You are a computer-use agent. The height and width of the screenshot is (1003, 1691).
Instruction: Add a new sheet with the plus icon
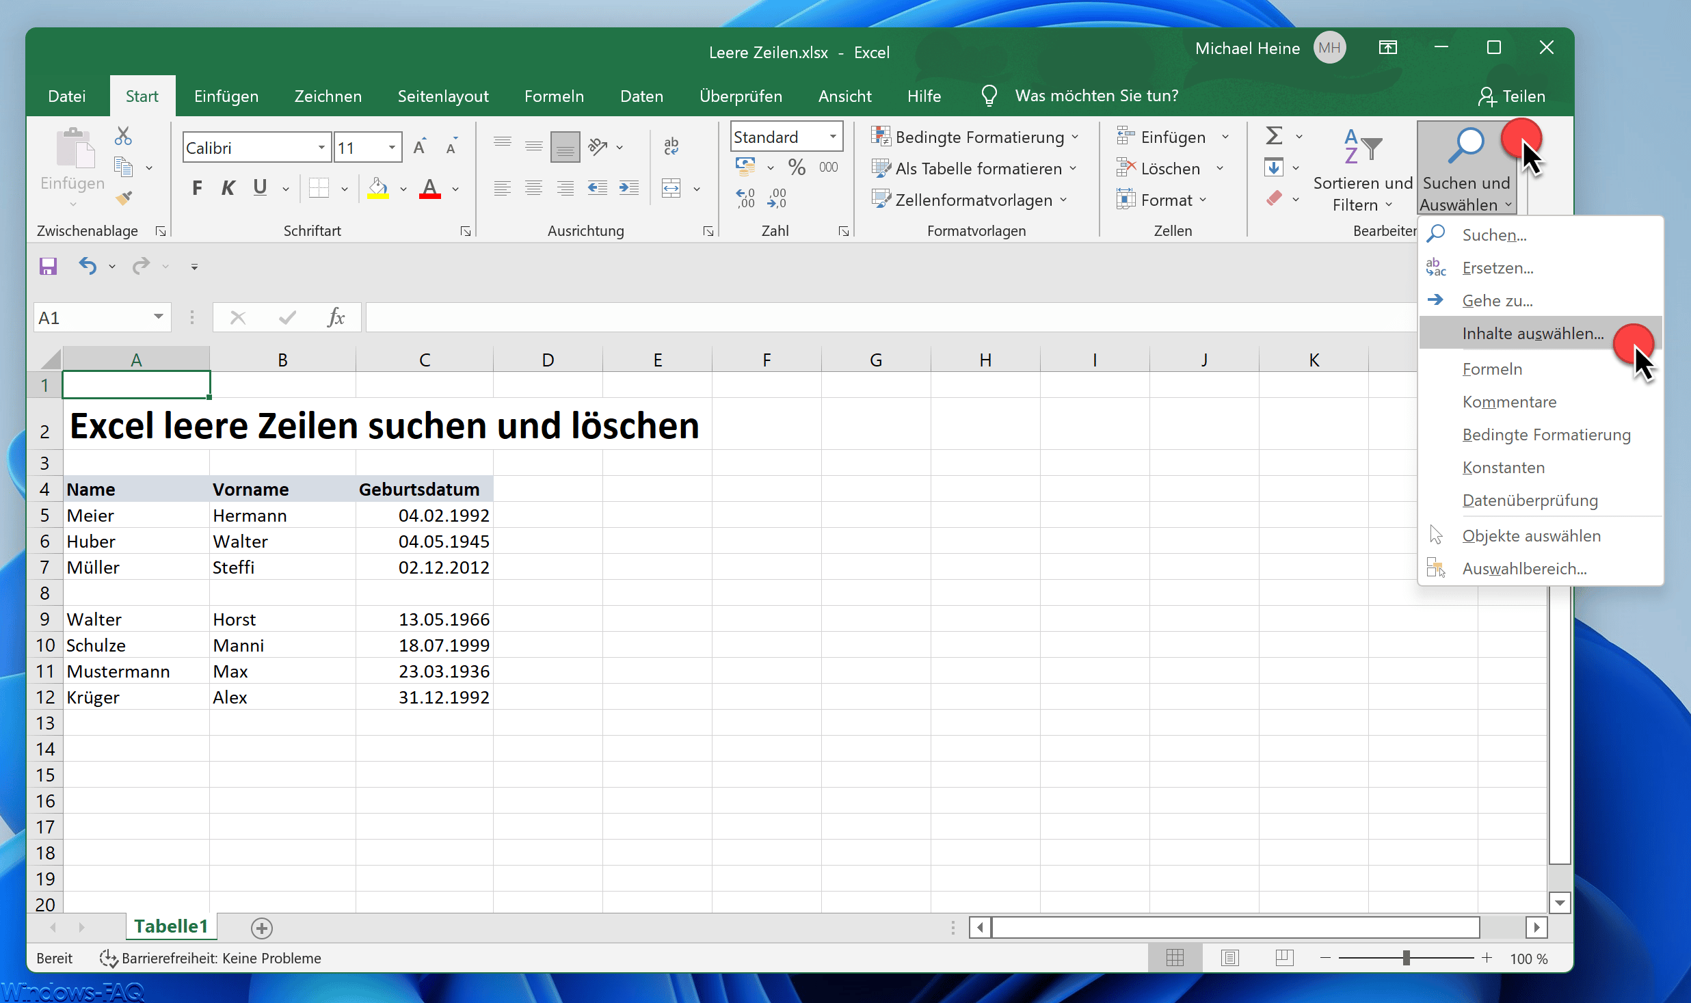point(262,928)
